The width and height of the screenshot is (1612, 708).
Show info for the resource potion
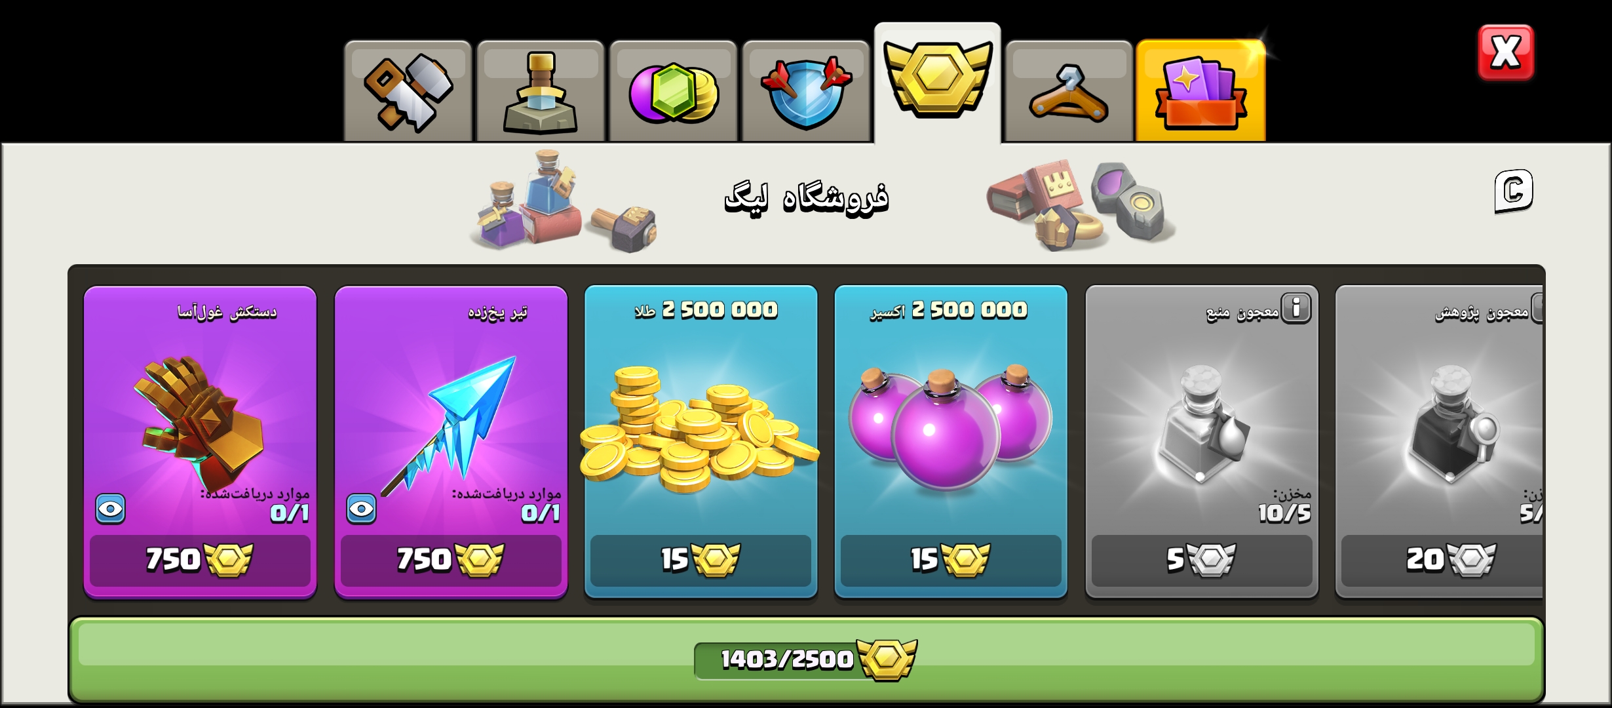(x=1295, y=308)
